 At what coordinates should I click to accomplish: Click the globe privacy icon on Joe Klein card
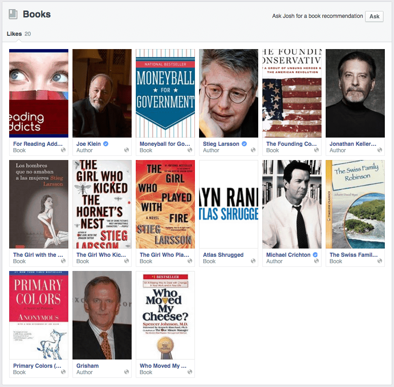127,150
